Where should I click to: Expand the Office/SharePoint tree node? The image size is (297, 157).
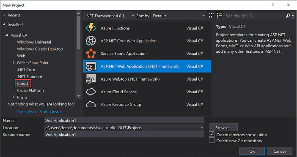coord(14,62)
